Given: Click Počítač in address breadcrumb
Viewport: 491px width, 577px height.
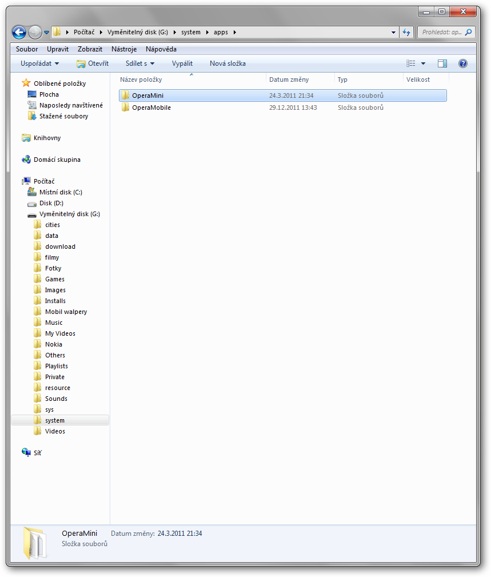Looking at the screenshot, I should pyautogui.click(x=84, y=33).
